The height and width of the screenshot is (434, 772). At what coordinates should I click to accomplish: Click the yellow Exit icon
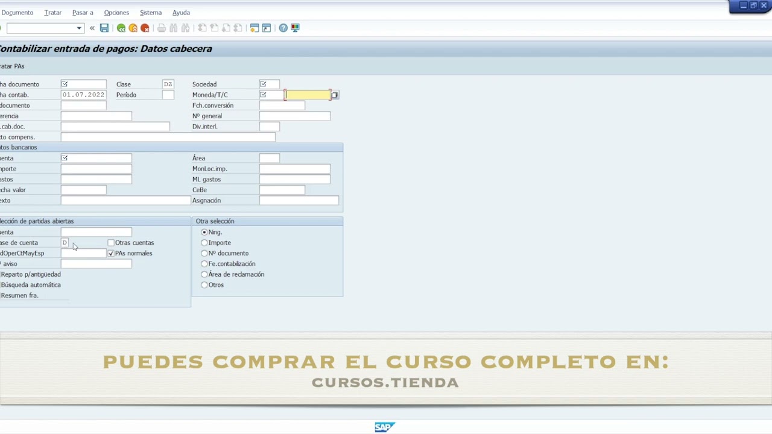click(133, 28)
